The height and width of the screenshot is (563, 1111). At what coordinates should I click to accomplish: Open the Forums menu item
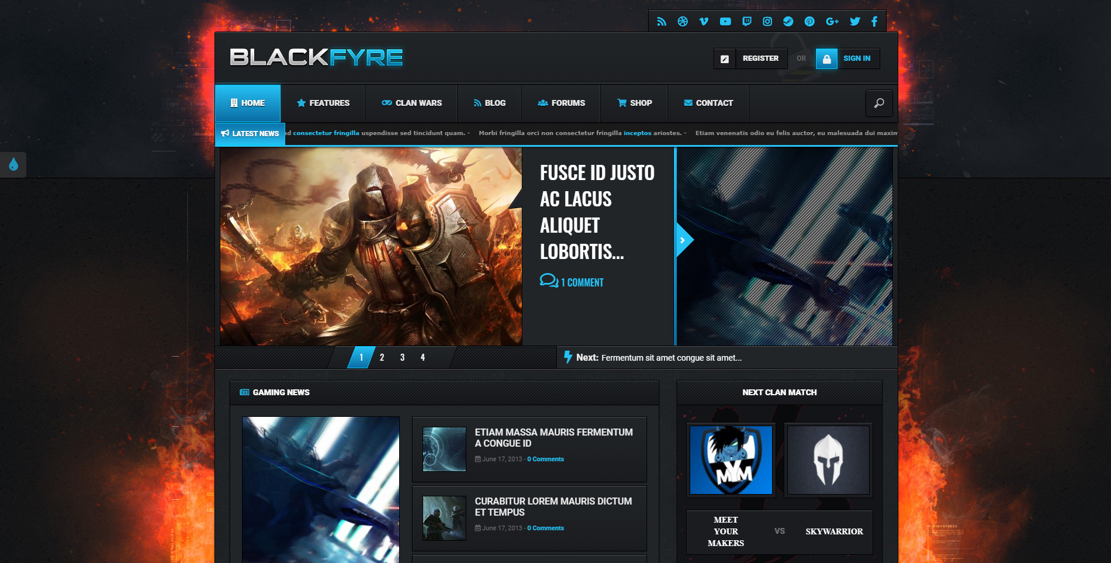pyautogui.click(x=561, y=103)
